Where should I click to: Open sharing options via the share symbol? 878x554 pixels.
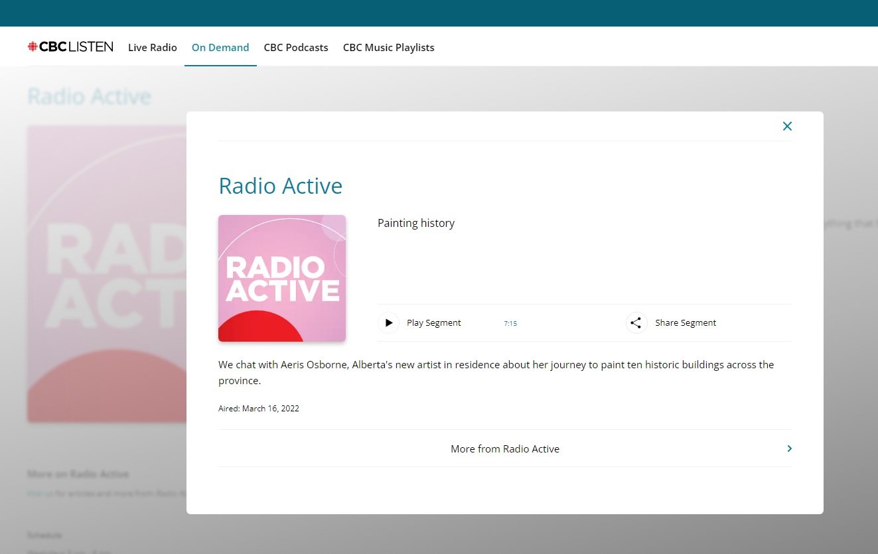(x=636, y=322)
